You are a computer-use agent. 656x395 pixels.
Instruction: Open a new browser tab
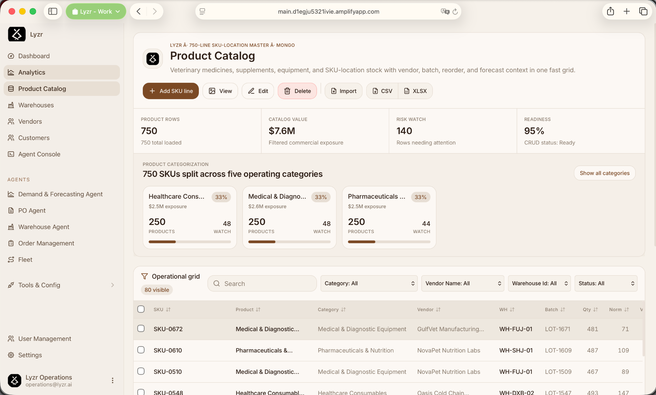click(627, 11)
